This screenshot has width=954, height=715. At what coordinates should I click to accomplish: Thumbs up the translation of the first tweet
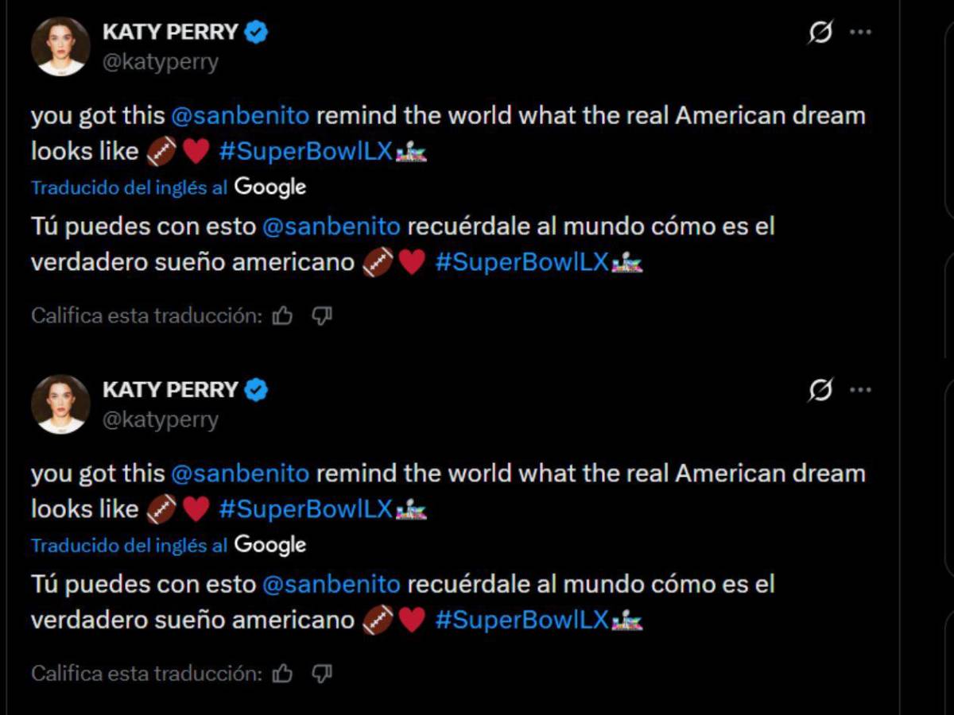point(283,315)
